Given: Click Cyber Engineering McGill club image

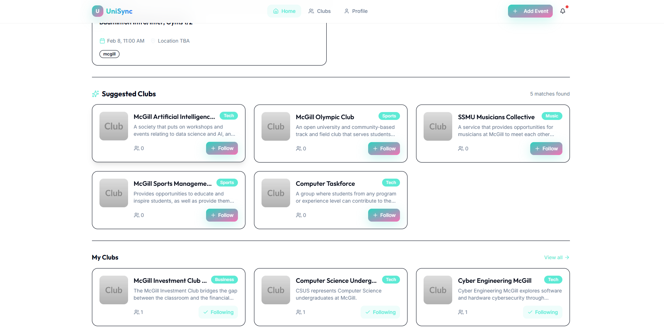Looking at the screenshot, I should click(x=438, y=290).
